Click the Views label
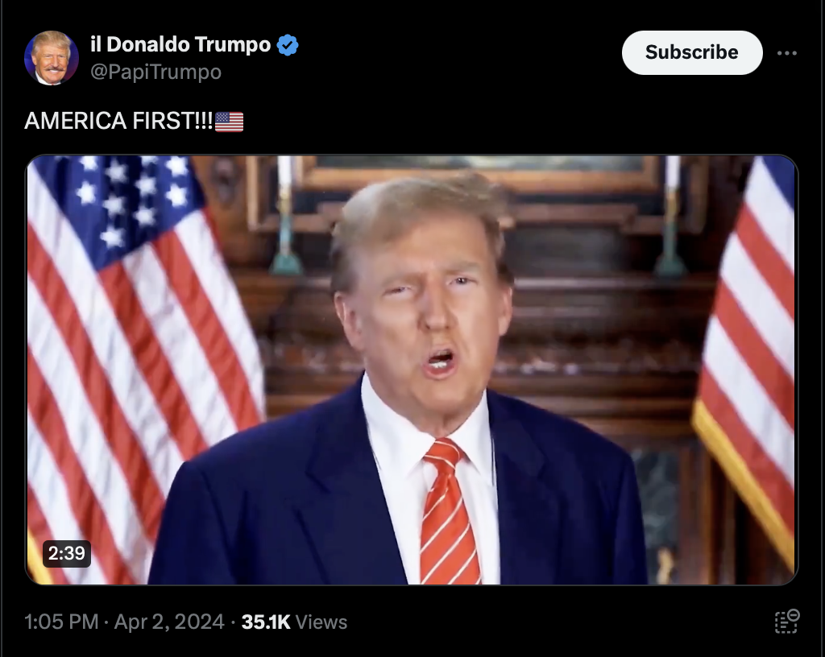The image size is (825, 657). click(x=321, y=622)
